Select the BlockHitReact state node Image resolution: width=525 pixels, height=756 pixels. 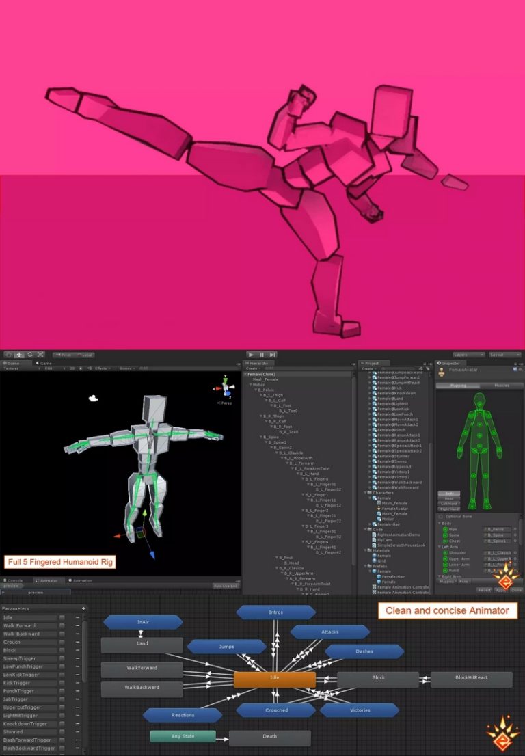tap(472, 679)
